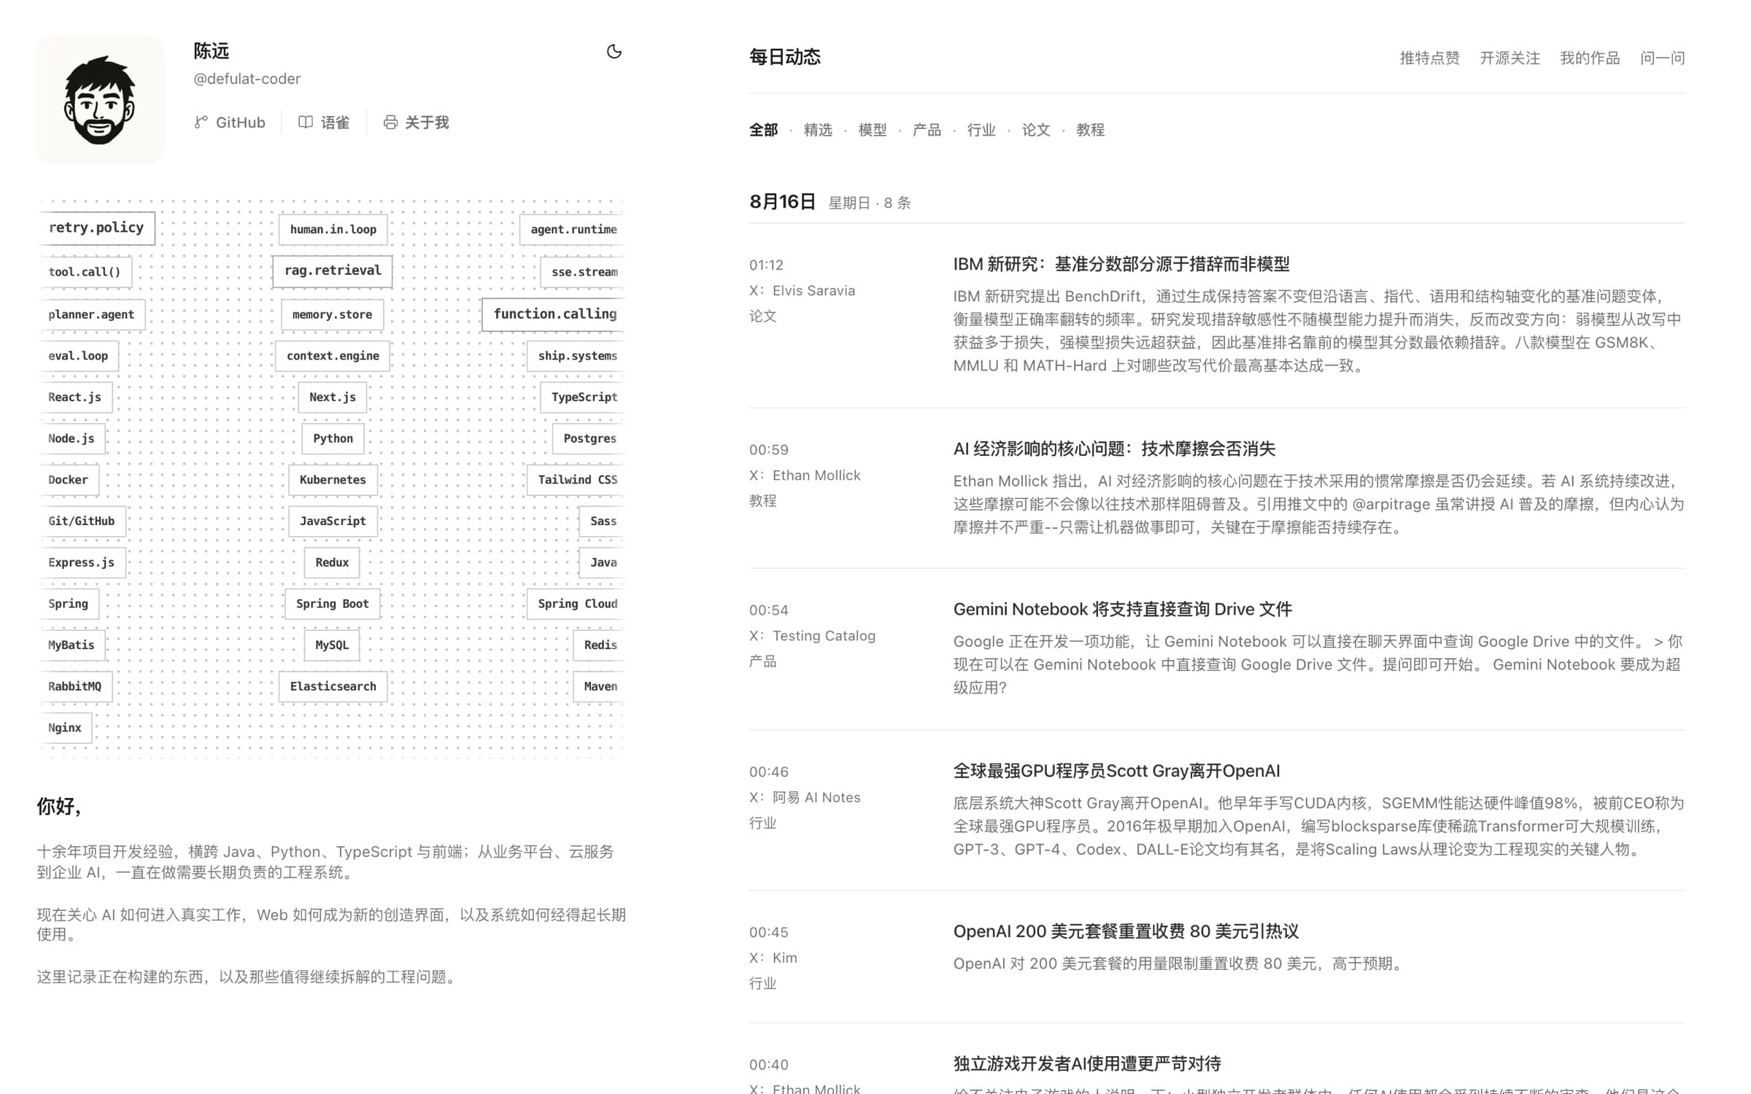1751x1094 pixels.
Task: Click the Kubernetes tag
Action: click(333, 480)
